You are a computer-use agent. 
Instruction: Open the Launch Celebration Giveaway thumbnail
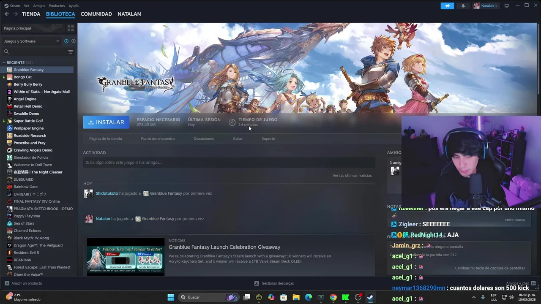tap(126, 257)
